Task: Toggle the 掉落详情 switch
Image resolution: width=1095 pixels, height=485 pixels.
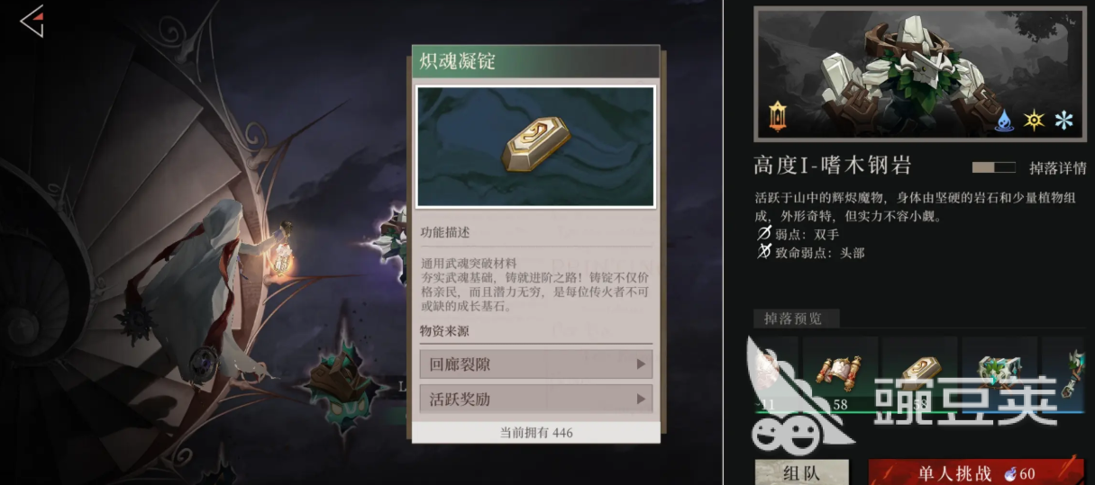Action: [995, 167]
